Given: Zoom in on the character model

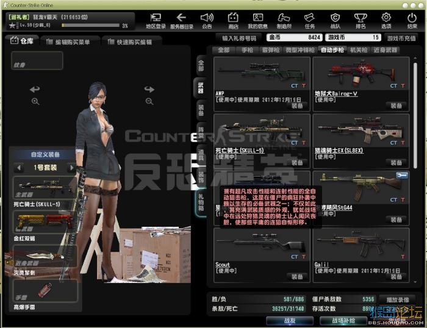Looking at the screenshot, I should [35, 102].
